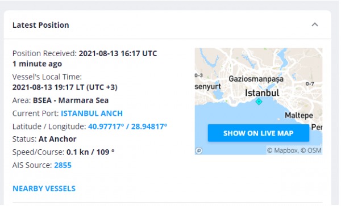Click the vessel diamond marker on map
The width and height of the screenshot is (341, 206).
pos(259,102)
